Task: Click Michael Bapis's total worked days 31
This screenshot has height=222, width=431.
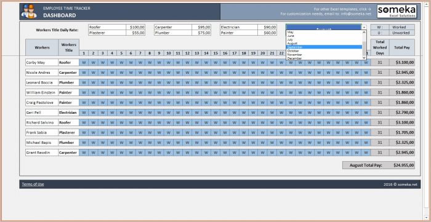Action: [x=380, y=143]
